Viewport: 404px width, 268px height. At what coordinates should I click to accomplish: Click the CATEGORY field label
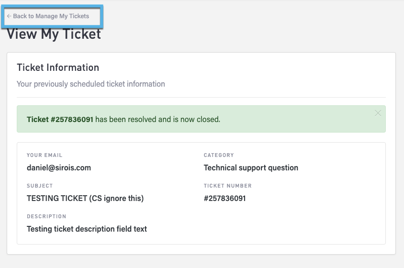coord(219,155)
